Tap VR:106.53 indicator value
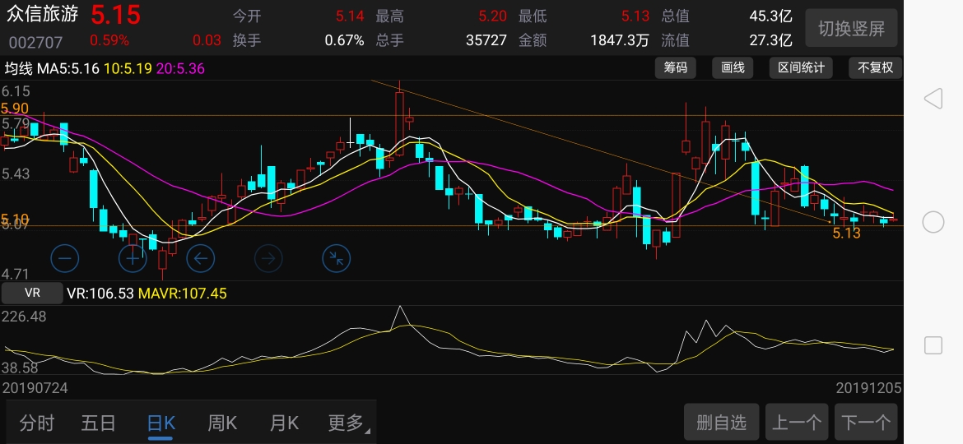963x444 pixels. 100,294
